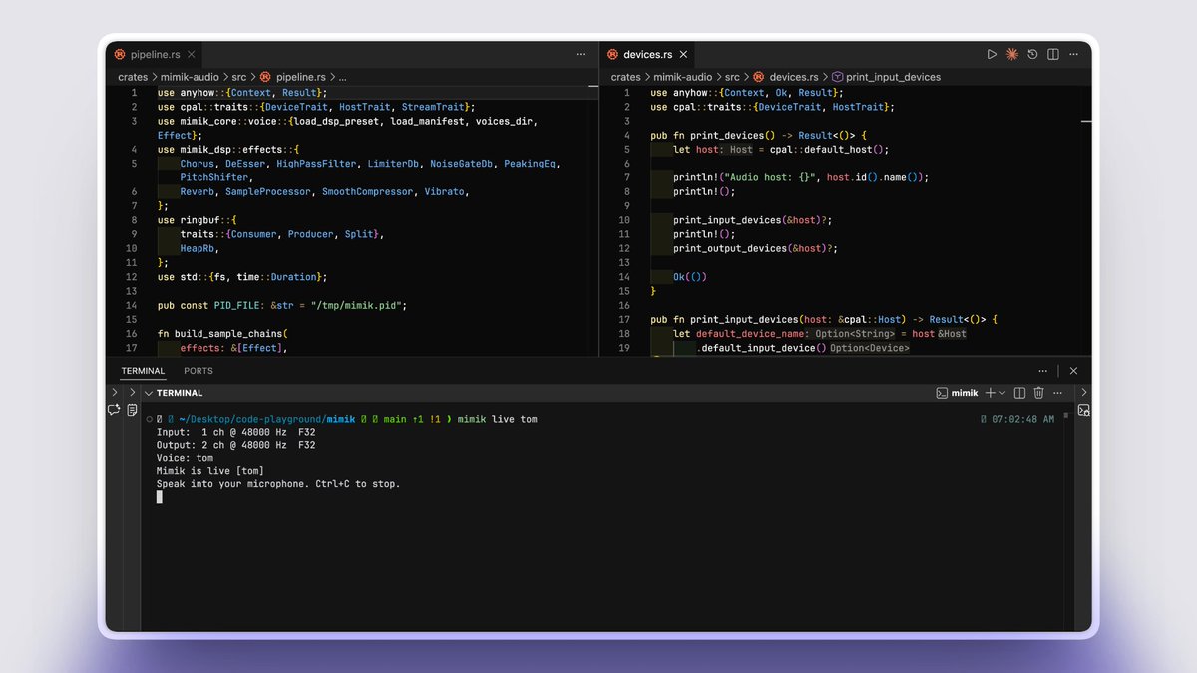The width and height of the screenshot is (1197, 673).
Task: Click the devices.rs minimap scroll marker
Action: point(1086,122)
